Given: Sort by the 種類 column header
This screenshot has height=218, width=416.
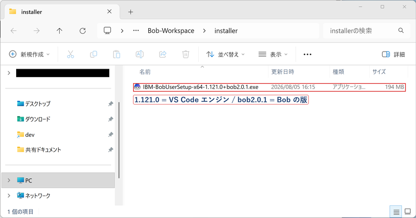Looking at the screenshot, I should [x=339, y=72].
